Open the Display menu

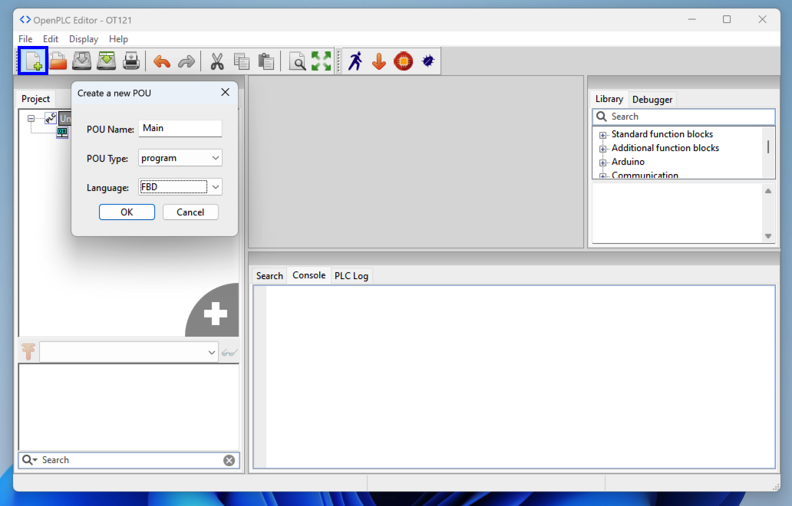coord(84,39)
